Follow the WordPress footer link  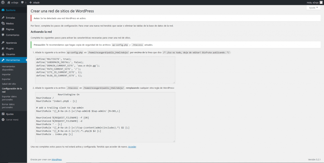click(x=57, y=159)
